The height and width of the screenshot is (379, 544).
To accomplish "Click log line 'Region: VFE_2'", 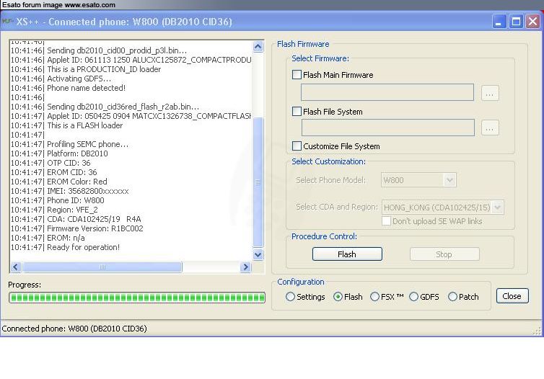I will [x=72, y=210].
